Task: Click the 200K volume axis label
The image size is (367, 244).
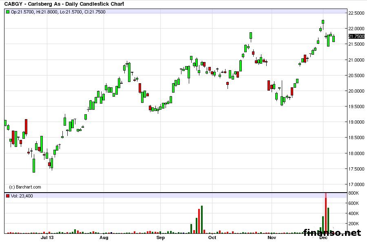Action: point(353,224)
